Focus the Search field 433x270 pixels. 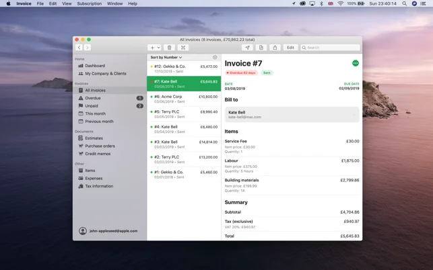point(330,48)
